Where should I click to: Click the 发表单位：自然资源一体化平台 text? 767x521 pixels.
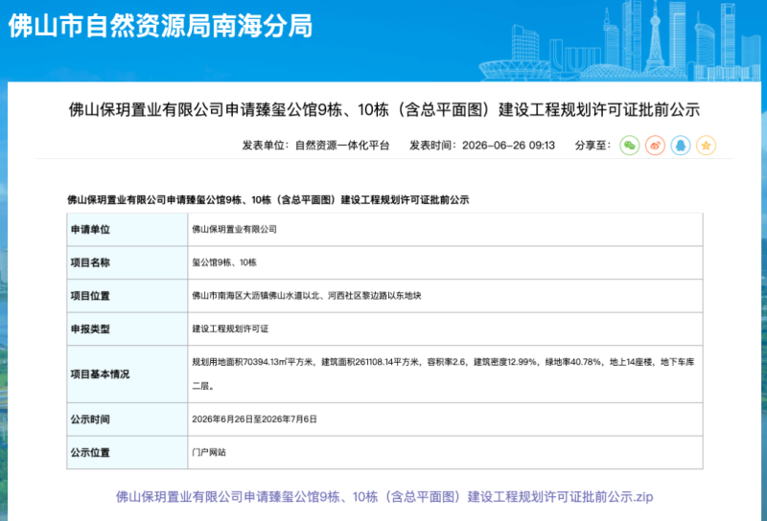315,146
